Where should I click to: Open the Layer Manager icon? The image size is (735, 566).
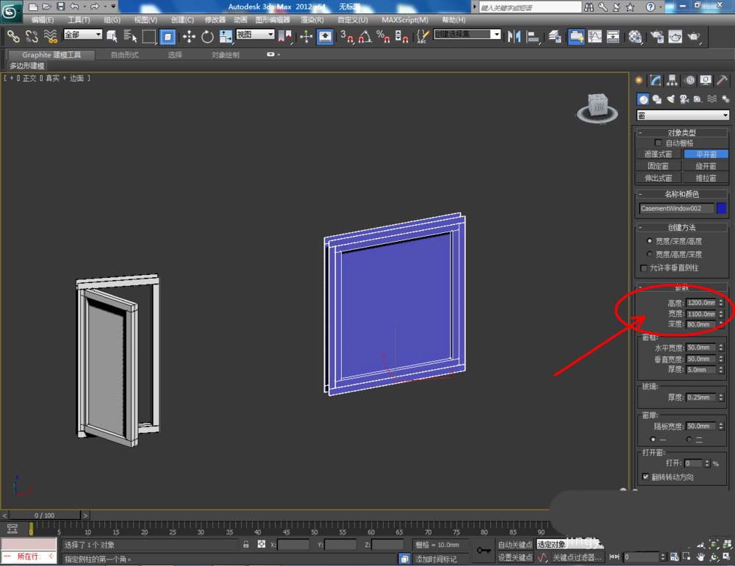(555, 36)
